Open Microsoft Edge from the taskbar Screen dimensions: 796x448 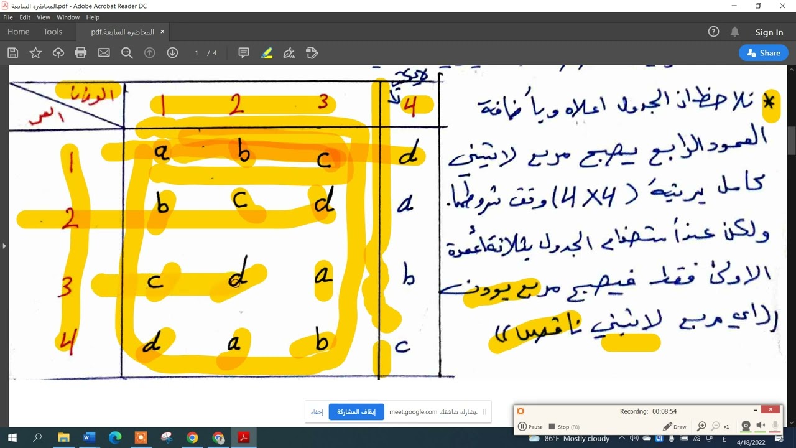(x=115, y=438)
